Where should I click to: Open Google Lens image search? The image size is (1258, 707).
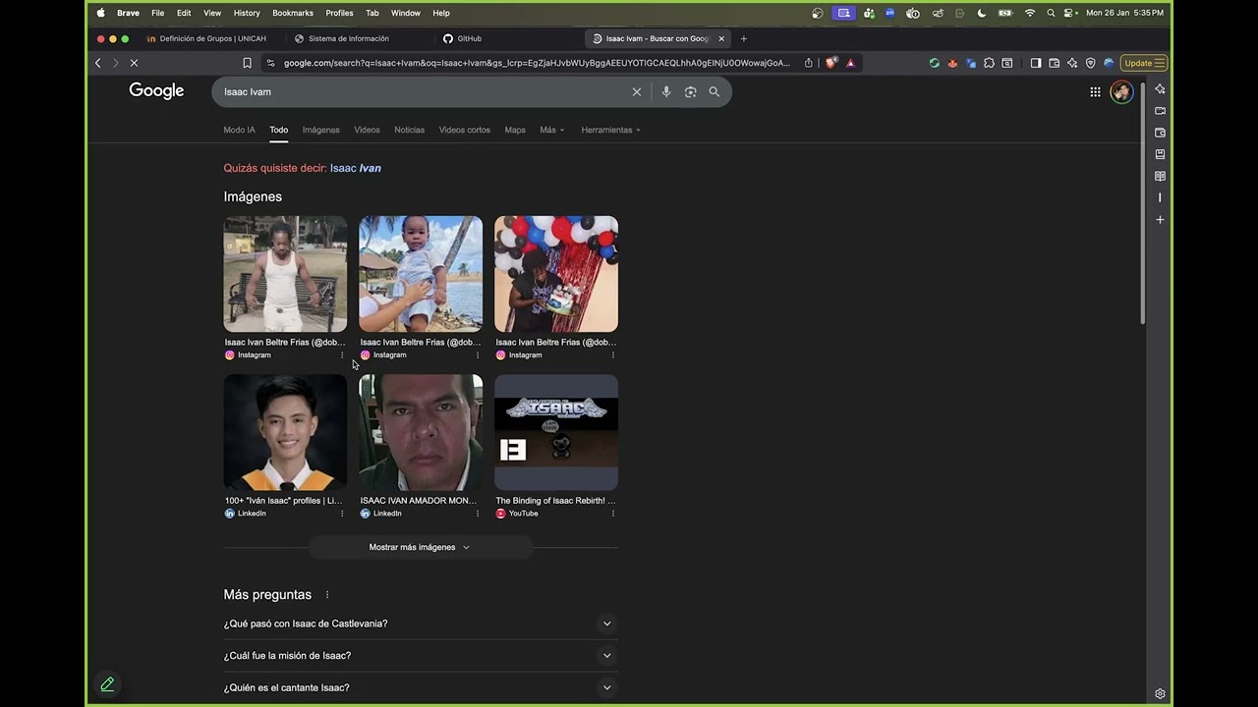690,91
